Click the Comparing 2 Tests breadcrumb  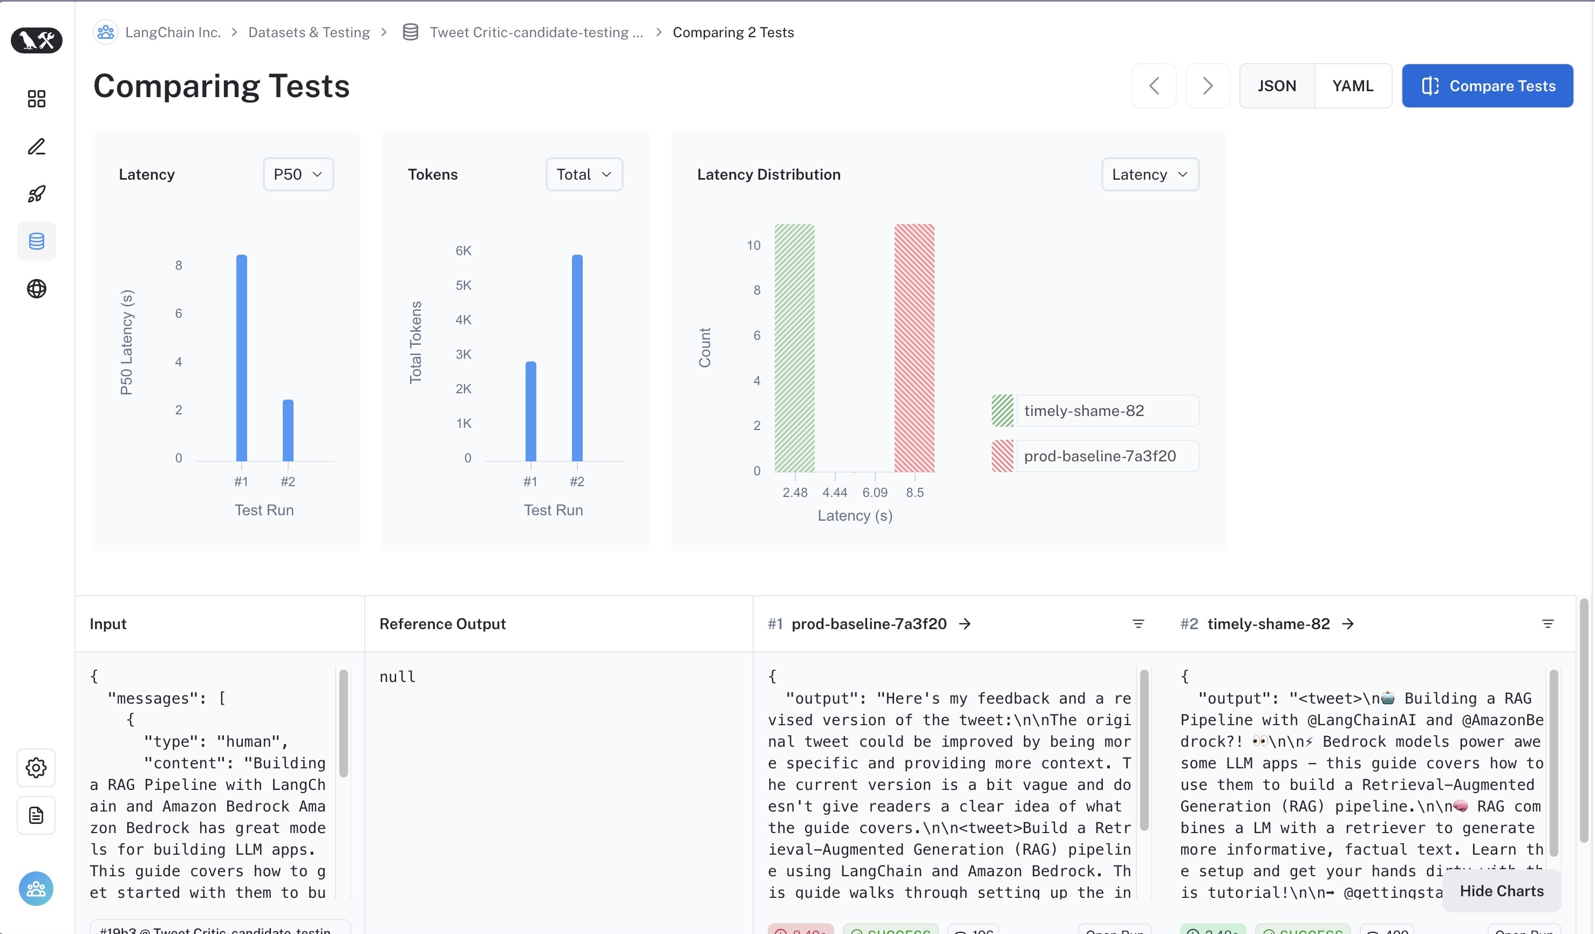(x=733, y=32)
